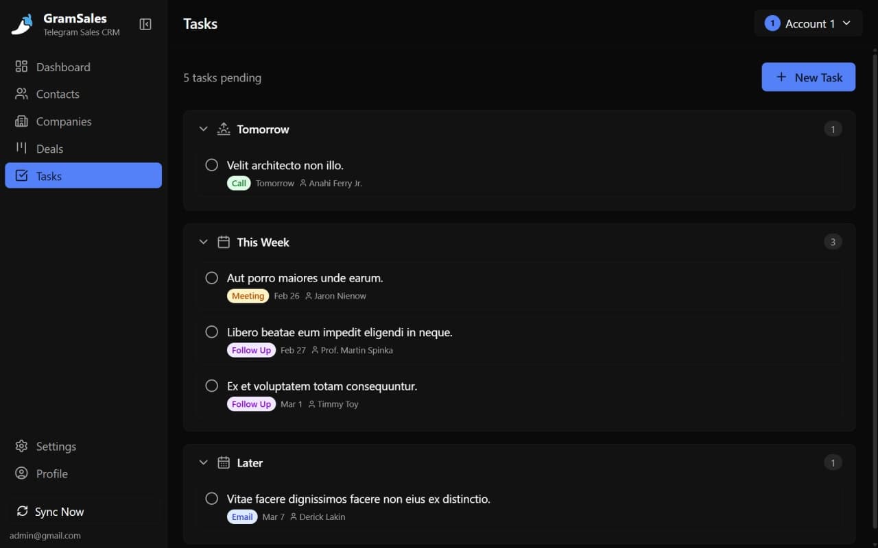Select the Companies building icon

tap(22, 121)
